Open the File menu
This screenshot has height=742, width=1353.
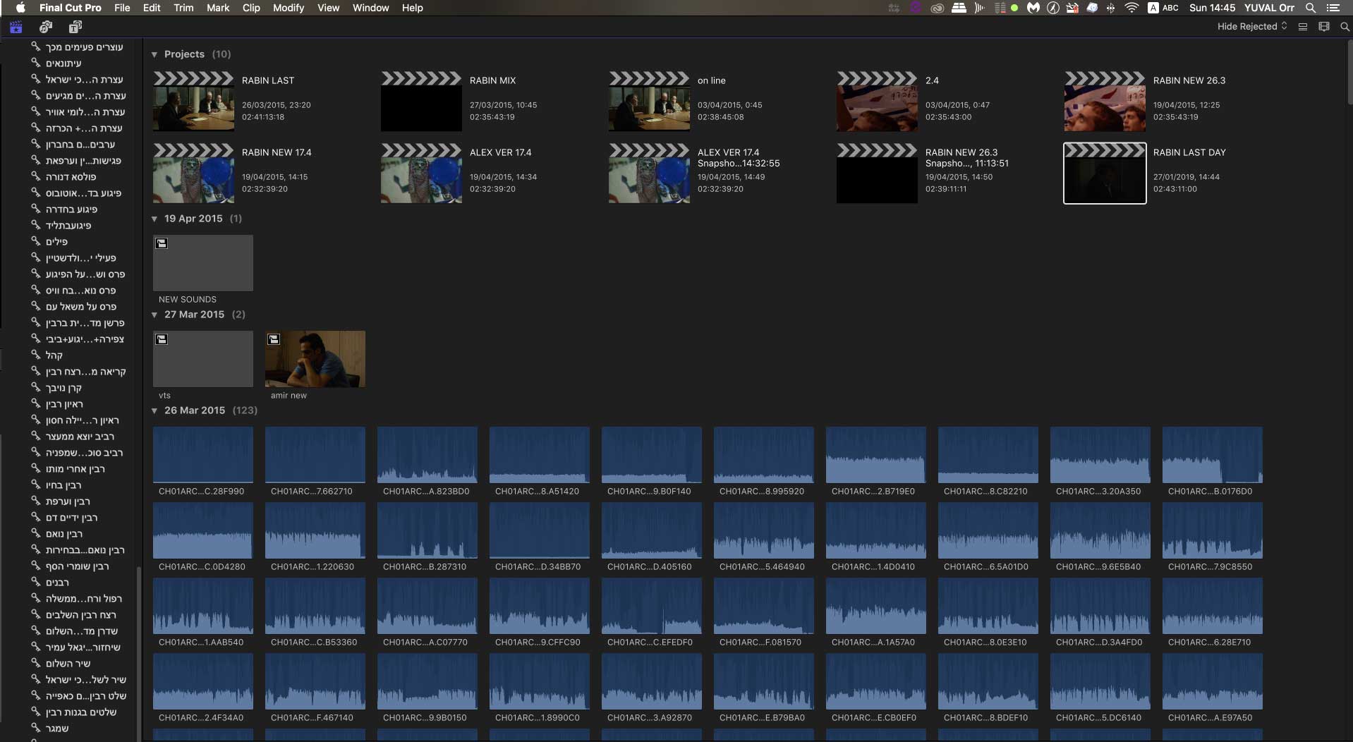tap(122, 8)
